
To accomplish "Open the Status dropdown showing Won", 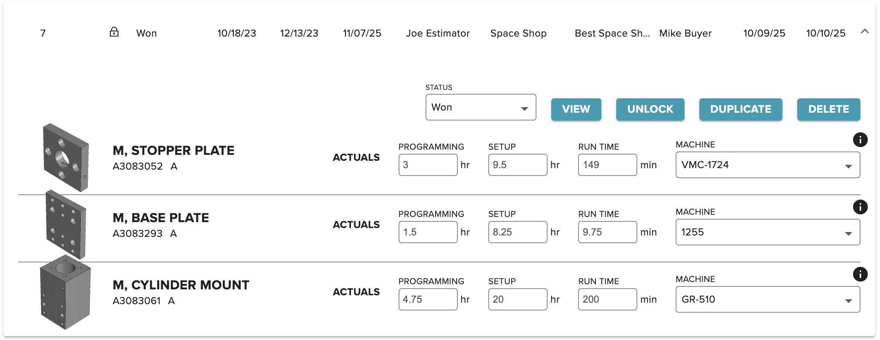I will pyautogui.click(x=480, y=107).
